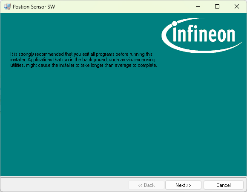Click the Next >> button
The width and height of the screenshot is (247, 192).
point(183,185)
